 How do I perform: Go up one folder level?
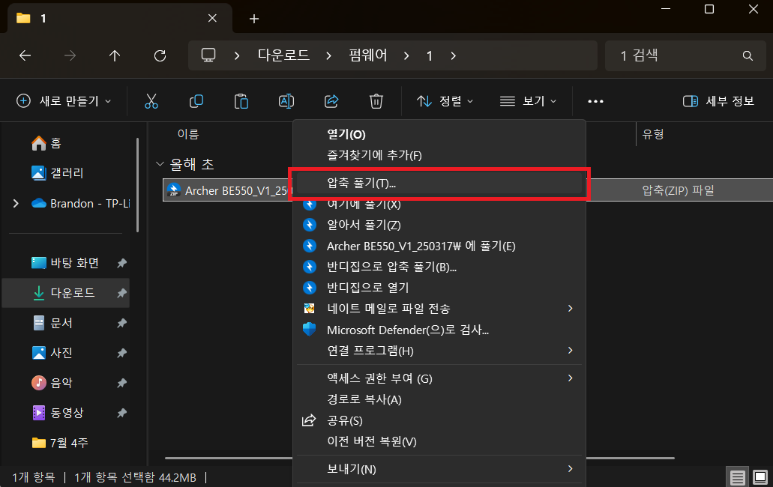[x=115, y=55]
